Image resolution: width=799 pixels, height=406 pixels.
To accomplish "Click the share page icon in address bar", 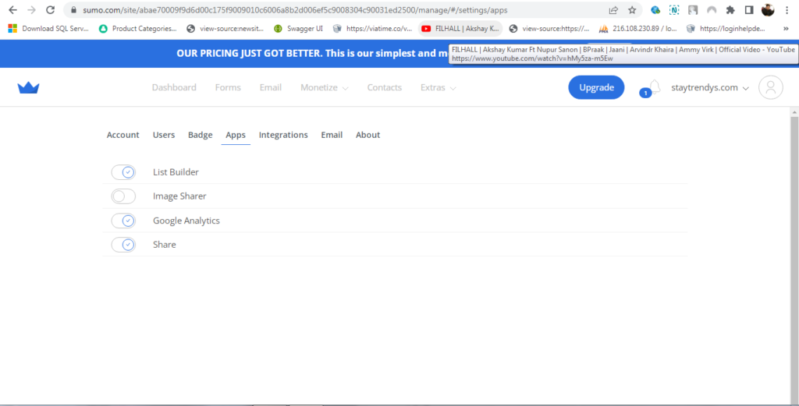I will 613,10.
